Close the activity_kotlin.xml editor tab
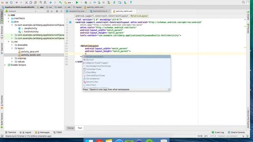Screen dimensions: 253x142 pyautogui.click(x=134, y=11)
